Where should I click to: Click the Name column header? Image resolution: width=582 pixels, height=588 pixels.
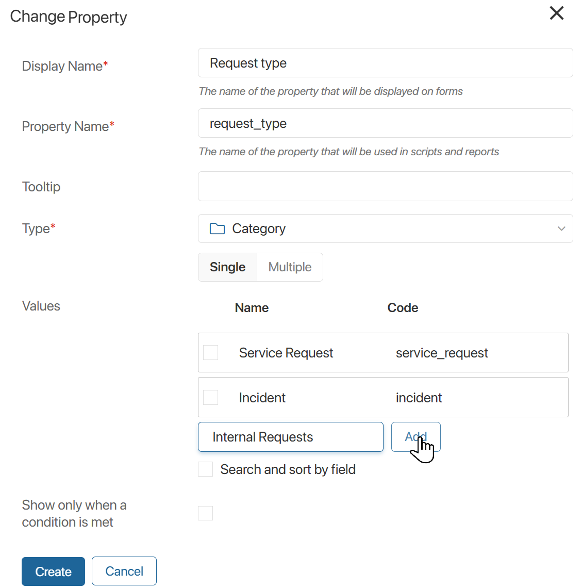(252, 307)
